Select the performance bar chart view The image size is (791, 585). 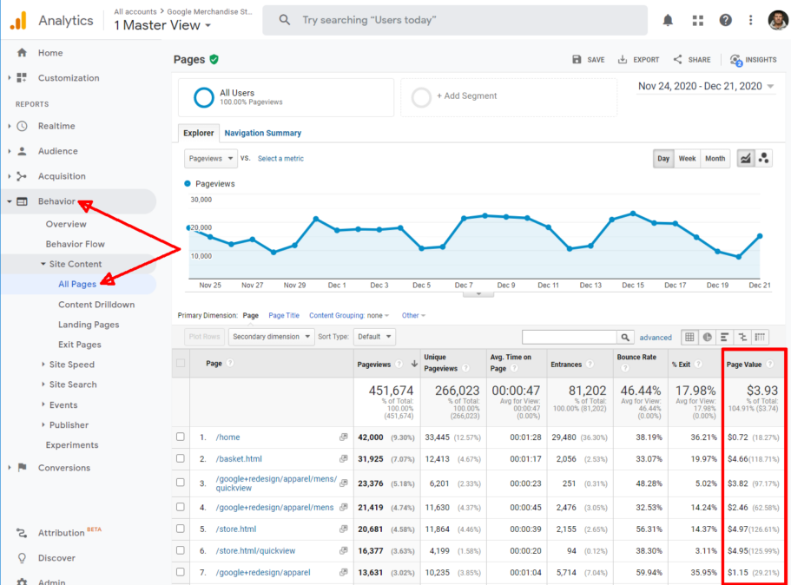pos(723,337)
